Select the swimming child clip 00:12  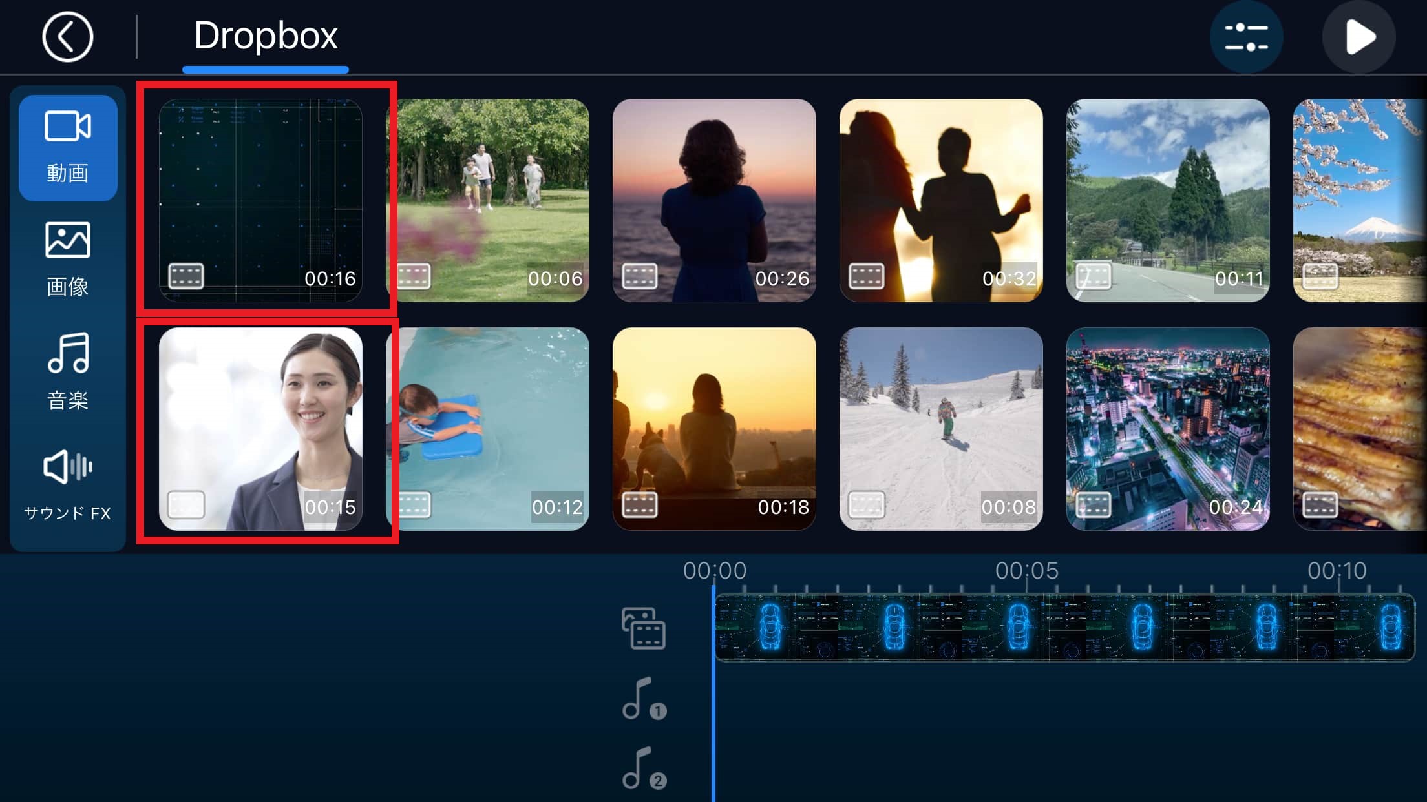(488, 429)
